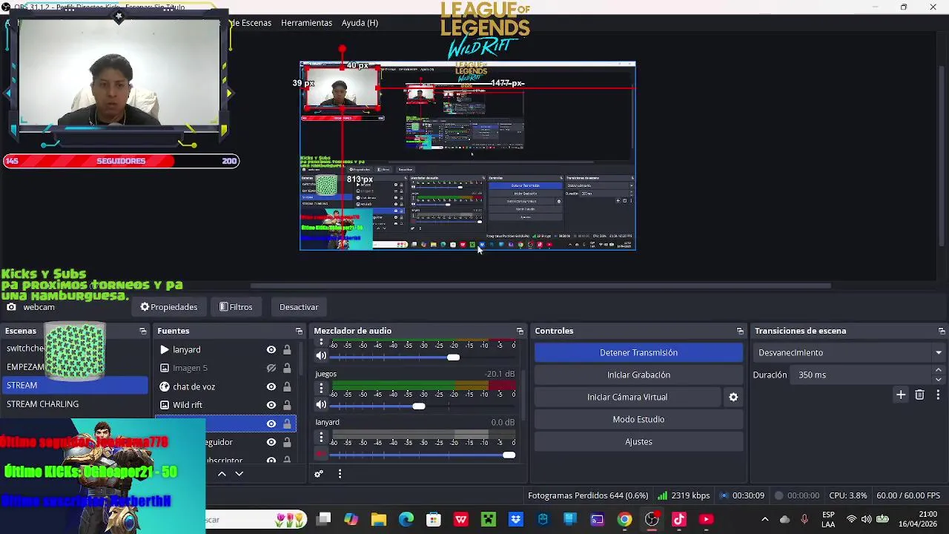This screenshot has width=949, height=534.
Task: Expand hidden system tray icons chevron
Action: (x=764, y=519)
